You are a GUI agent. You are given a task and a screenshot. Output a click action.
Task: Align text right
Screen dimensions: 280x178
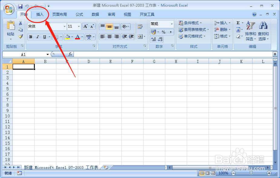(x=117, y=37)
